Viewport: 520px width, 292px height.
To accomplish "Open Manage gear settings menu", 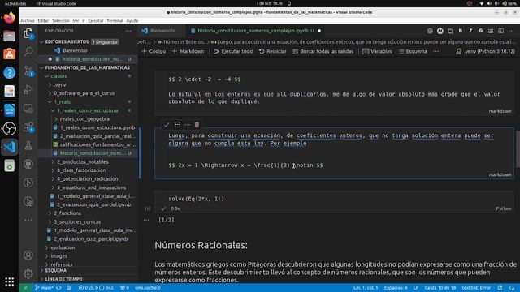I will coord(28,273).
